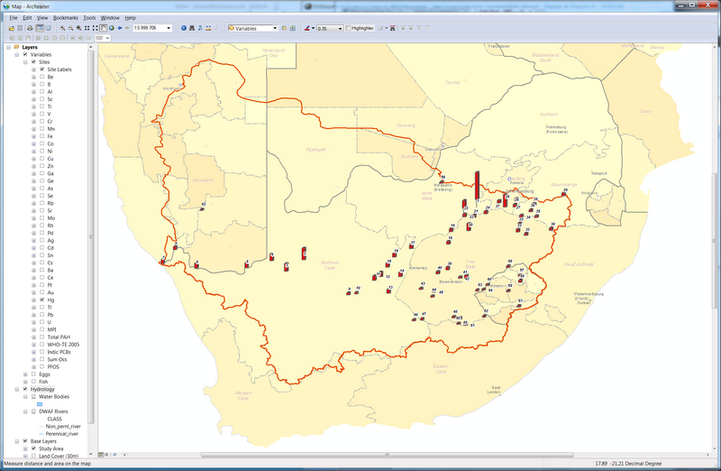Click the Open map file icon

pos(12,28)
